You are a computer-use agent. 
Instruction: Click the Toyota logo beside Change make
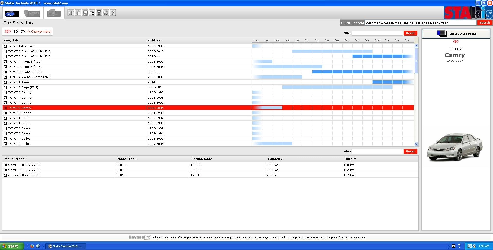click(8, 31)
